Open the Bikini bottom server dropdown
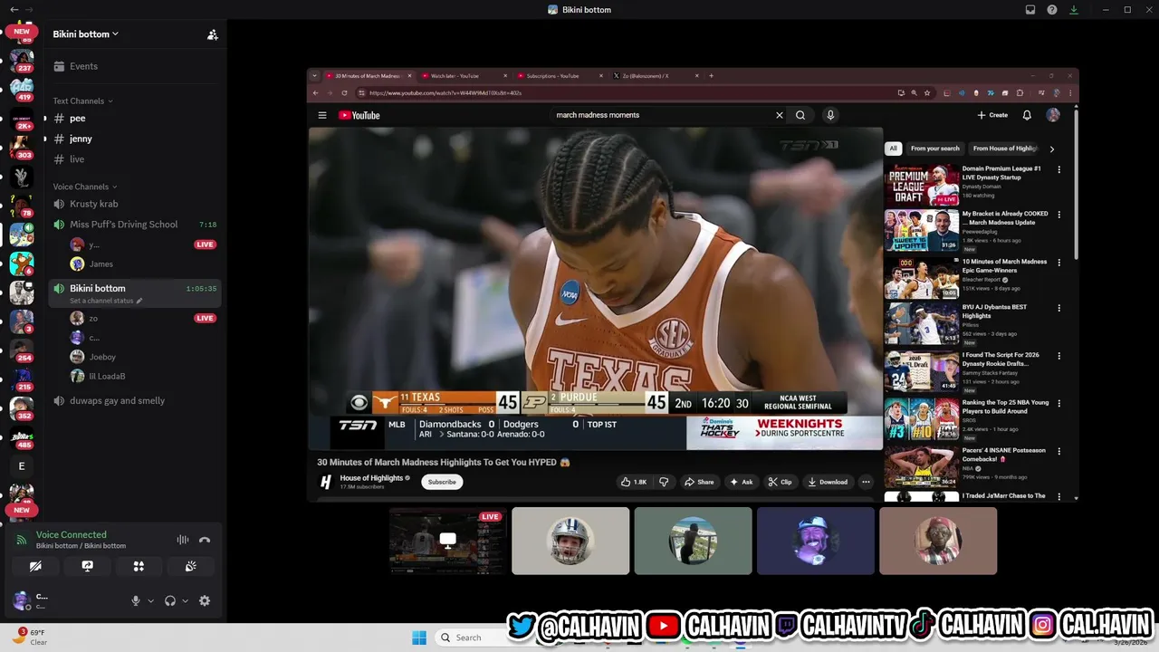The width and height of the screenshot is (1159, 652). pos(86,34)
